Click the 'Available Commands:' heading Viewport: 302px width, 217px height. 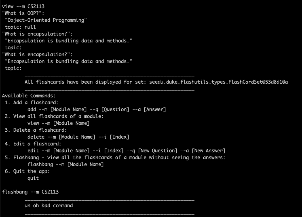29,96
